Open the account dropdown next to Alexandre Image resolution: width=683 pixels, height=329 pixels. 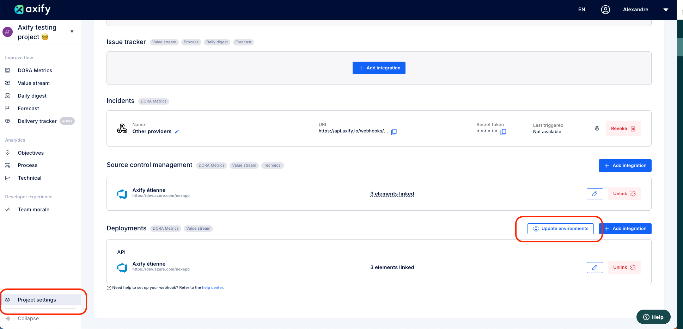pyautogui.click(x=666, y=10)
